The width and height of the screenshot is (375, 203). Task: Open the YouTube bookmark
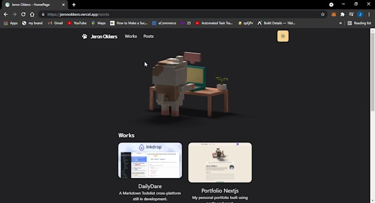point(77,23)
